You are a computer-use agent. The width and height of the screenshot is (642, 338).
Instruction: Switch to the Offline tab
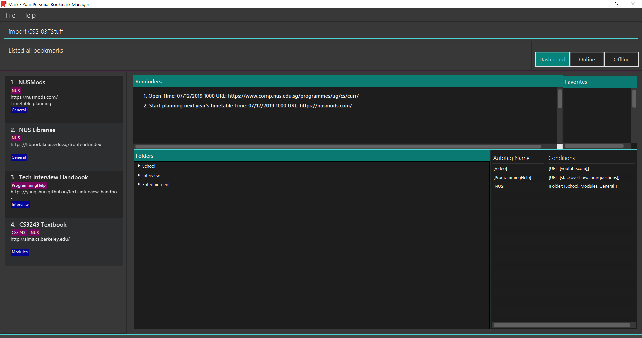coord(621,59)
